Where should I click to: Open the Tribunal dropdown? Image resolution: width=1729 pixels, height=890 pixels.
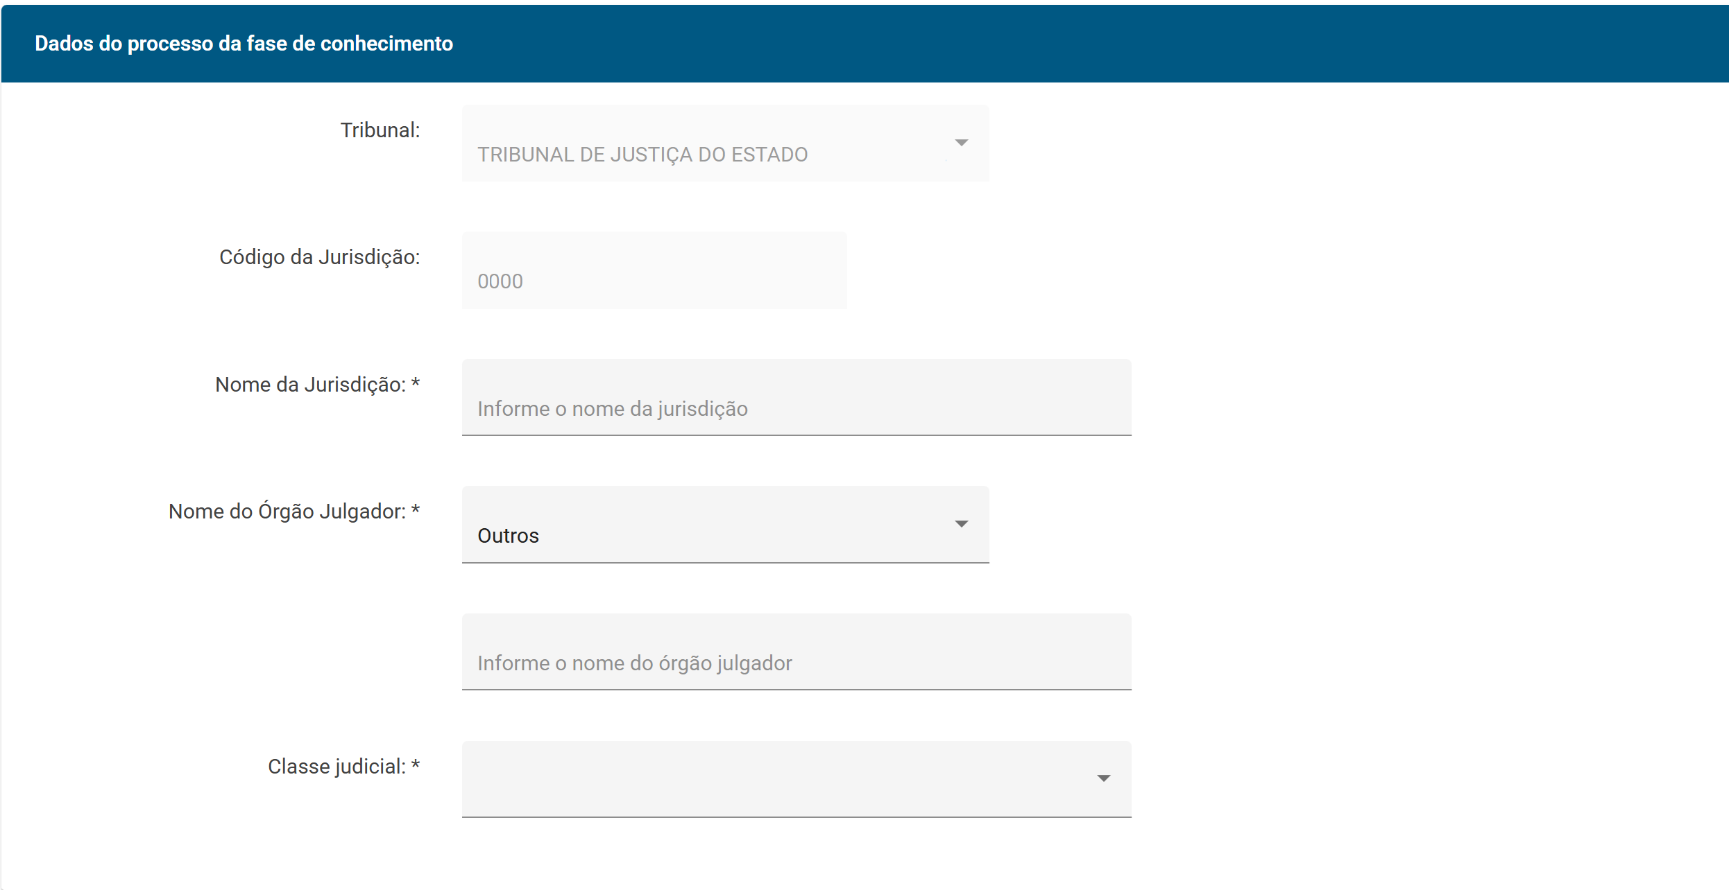click(x=725, y=143)
